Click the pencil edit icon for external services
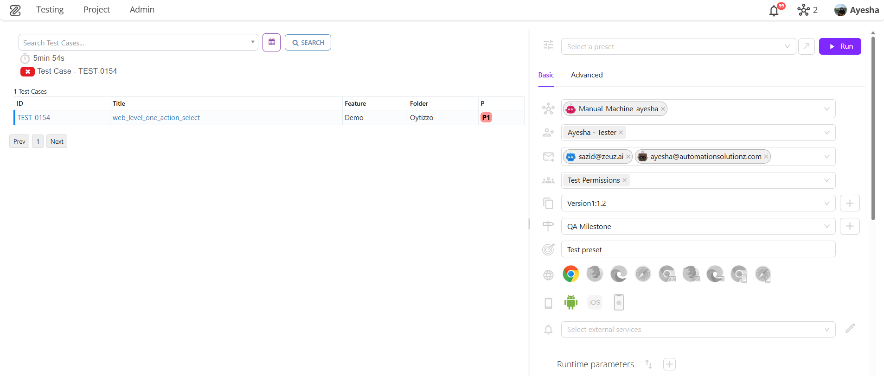 pyautogui.click(x=850, y=329)
